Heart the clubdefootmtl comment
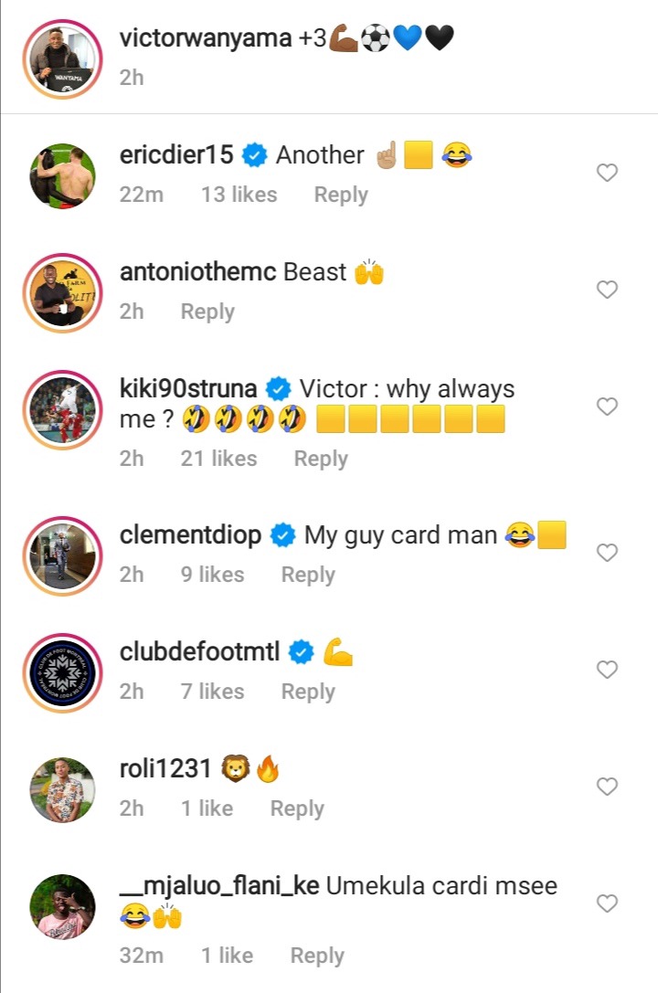Viewport: 658px width, 993px height. coord(607,670)
